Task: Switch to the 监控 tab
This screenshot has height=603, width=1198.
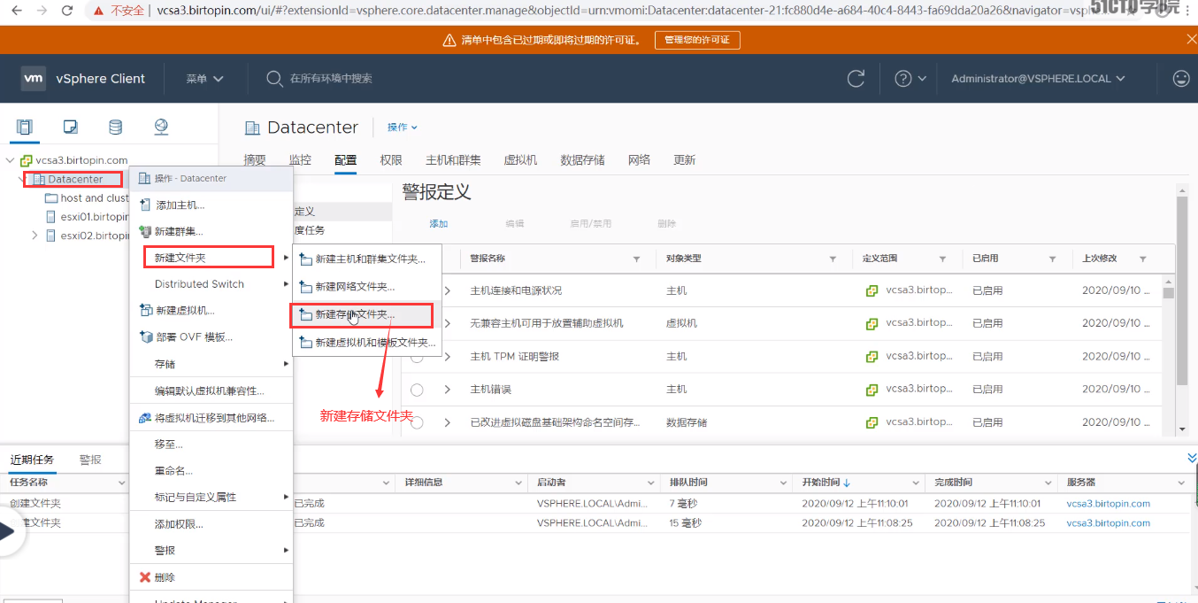Action: tap(300, 160)
